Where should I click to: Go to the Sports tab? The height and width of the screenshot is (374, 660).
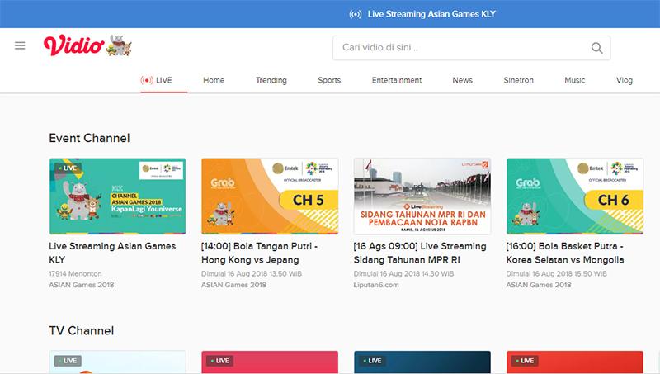pyautogui.click(x=329, y=80)
